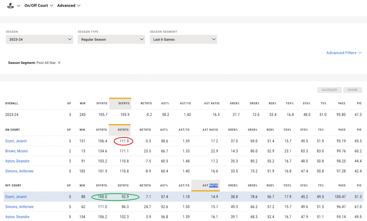Screen dimensions: 367x221
Task: Sort Overall table by PIE column
Action: pos(359,103)
